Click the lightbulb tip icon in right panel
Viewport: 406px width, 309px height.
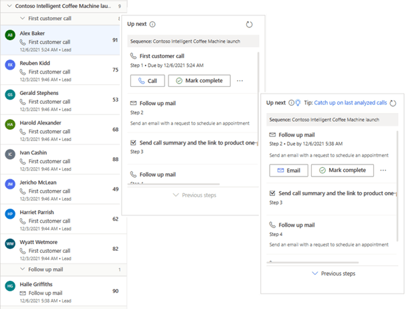298,103
